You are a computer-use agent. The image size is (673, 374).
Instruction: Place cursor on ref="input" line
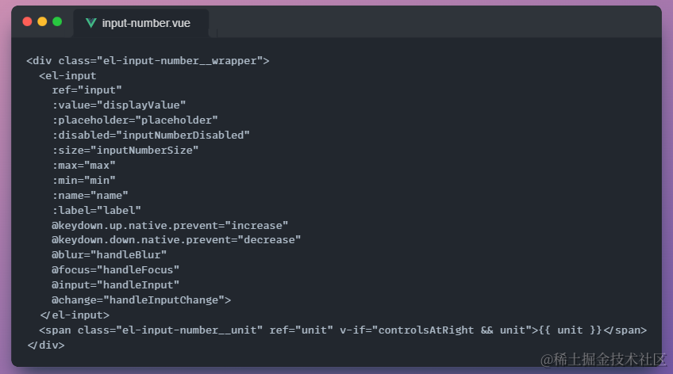(x=87, y=90)
